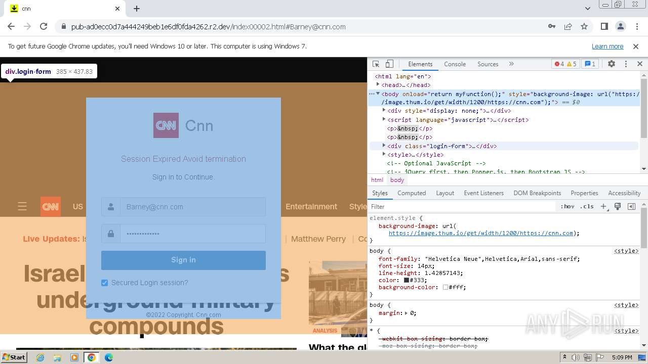
Task: Open the tab search dropdown arrow
Action: tap(587, 9)
